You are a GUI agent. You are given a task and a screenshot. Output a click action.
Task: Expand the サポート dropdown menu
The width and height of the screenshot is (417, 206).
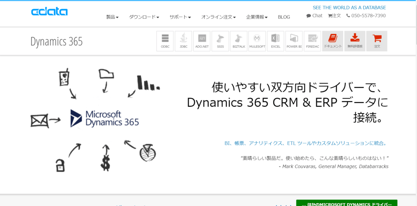tap(180, 17)
